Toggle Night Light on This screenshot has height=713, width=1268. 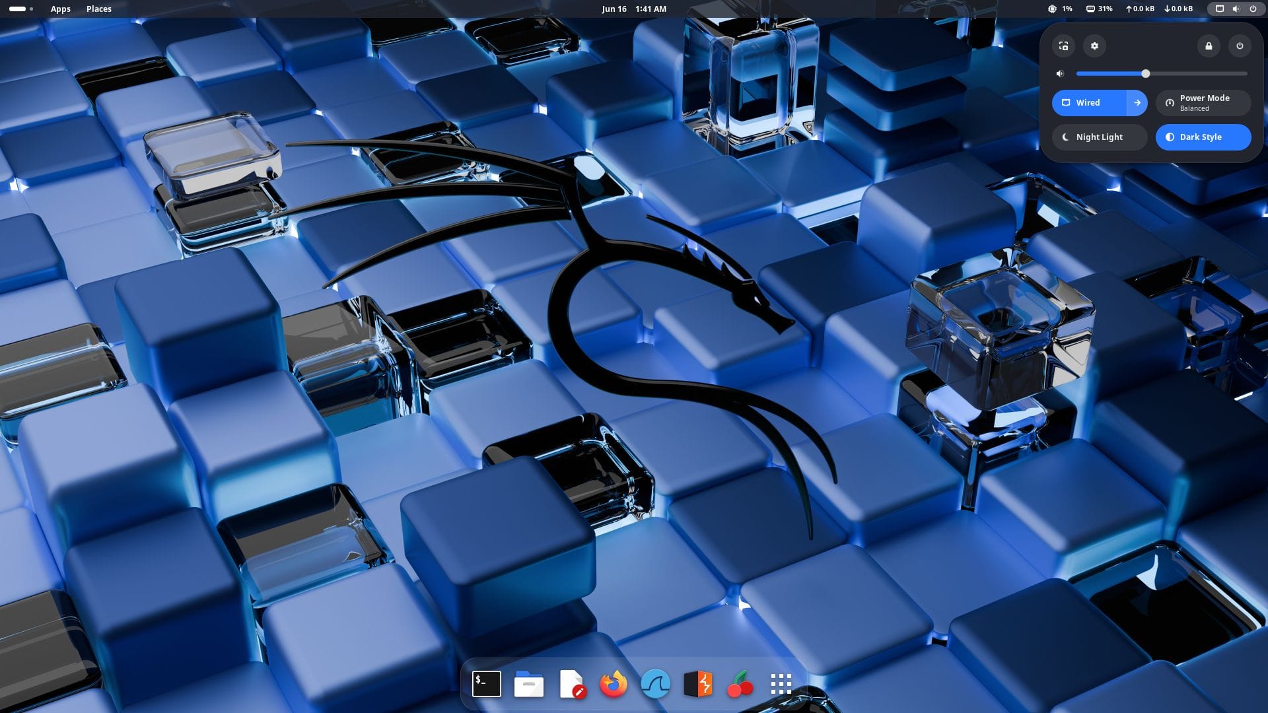pyautogui.click(x=1098, y=137)
